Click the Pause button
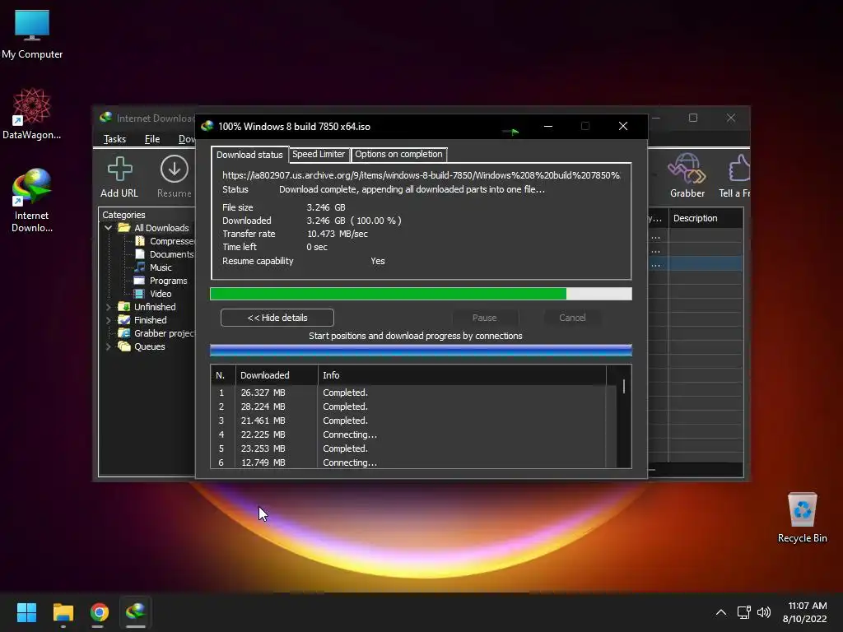This screenshot has height=632, width=843. (484, 318)
